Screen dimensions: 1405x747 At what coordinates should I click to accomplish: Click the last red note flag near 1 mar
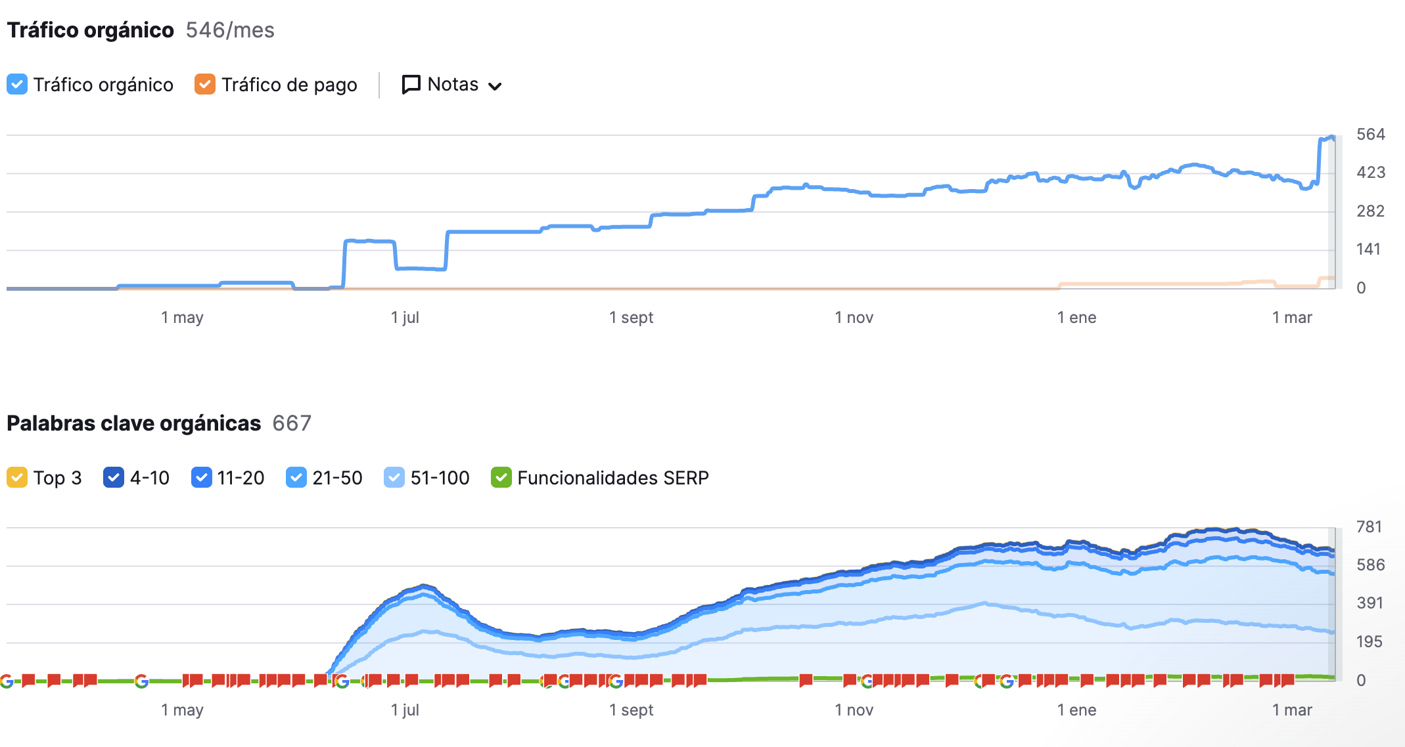point(1287,680)
